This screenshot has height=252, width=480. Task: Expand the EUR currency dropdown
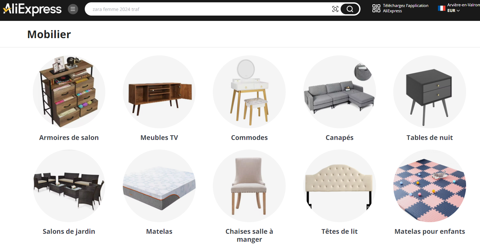[x=454, y=11]
